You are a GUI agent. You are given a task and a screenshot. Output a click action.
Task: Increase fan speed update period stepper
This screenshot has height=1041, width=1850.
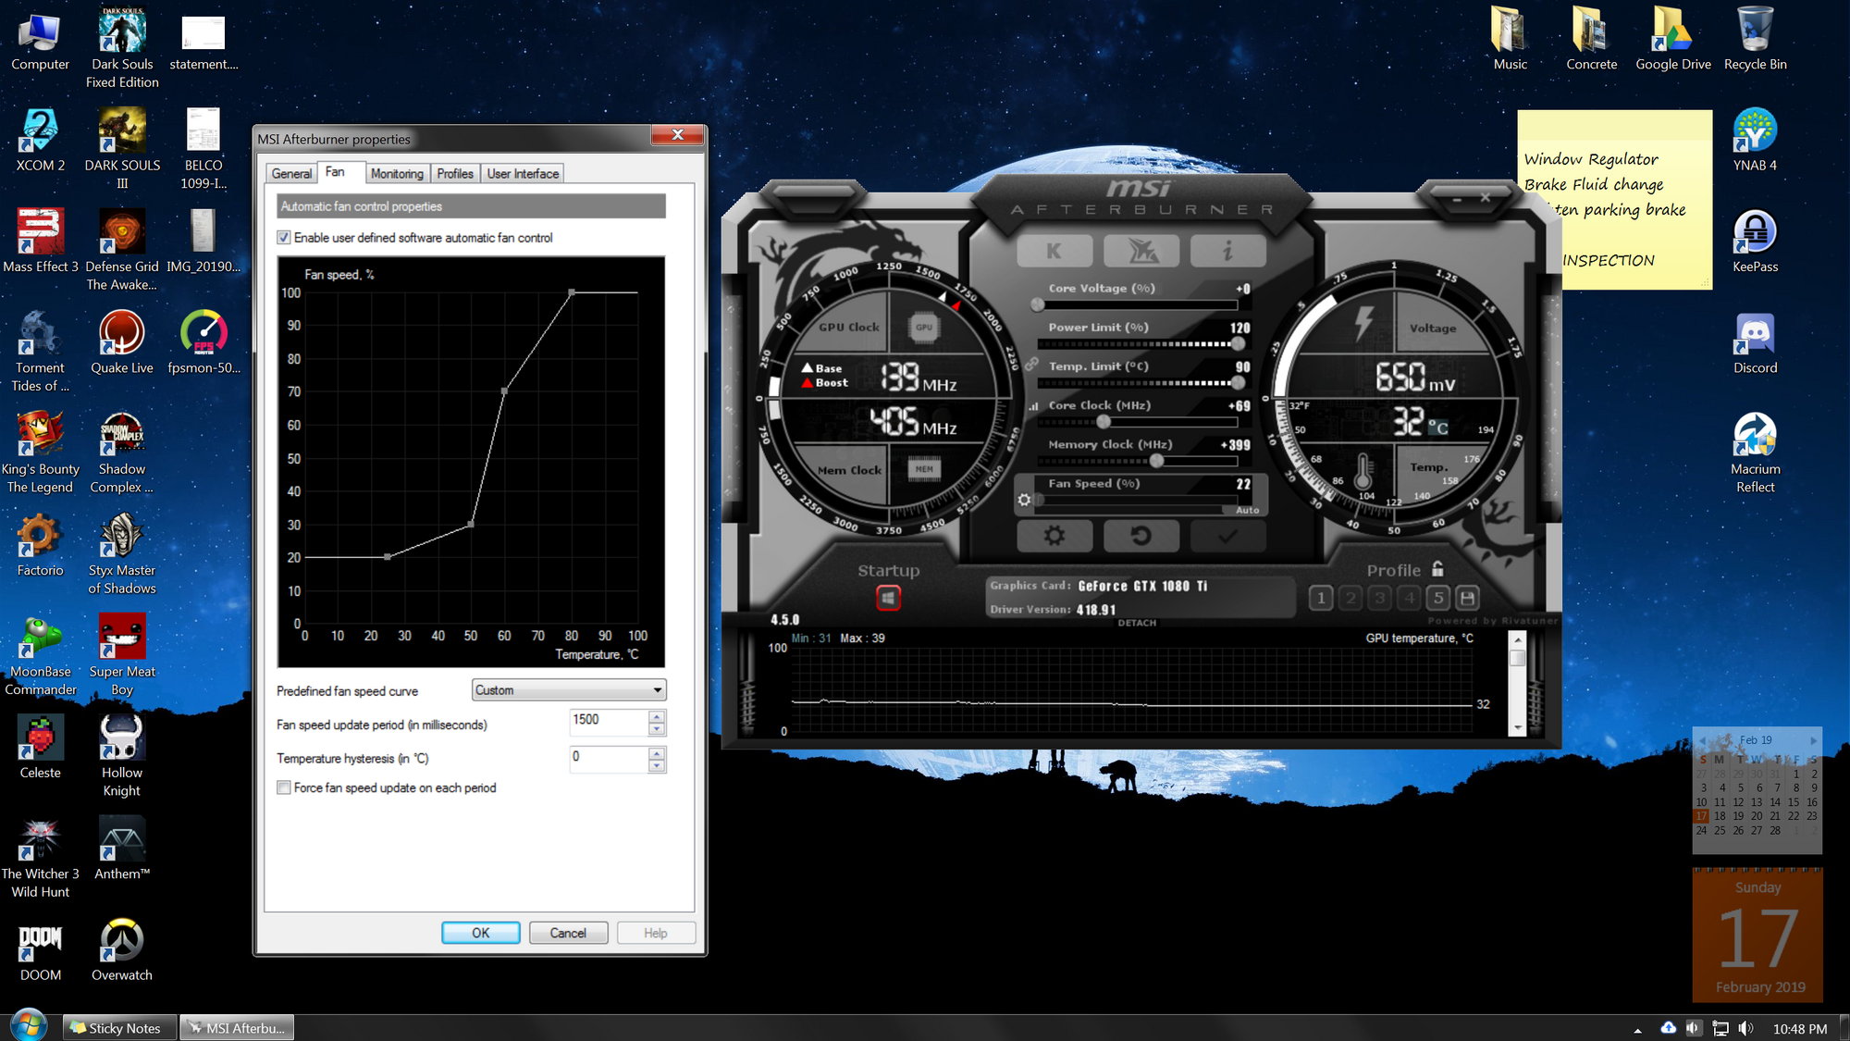(657, 716)
